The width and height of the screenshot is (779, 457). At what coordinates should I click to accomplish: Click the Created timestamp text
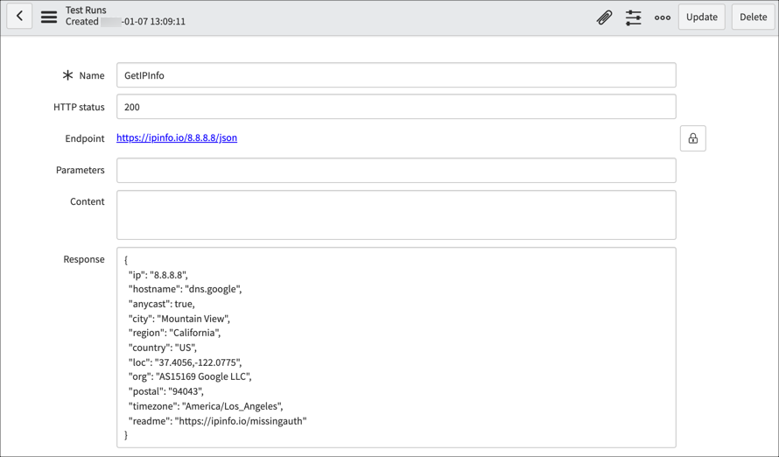tap(126, 21)
